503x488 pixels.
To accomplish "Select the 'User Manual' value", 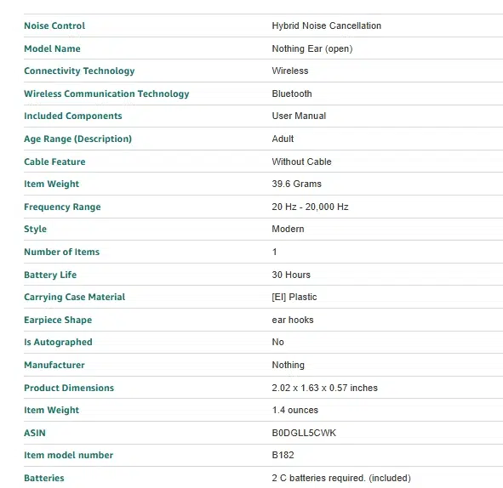I will (299, 116).
